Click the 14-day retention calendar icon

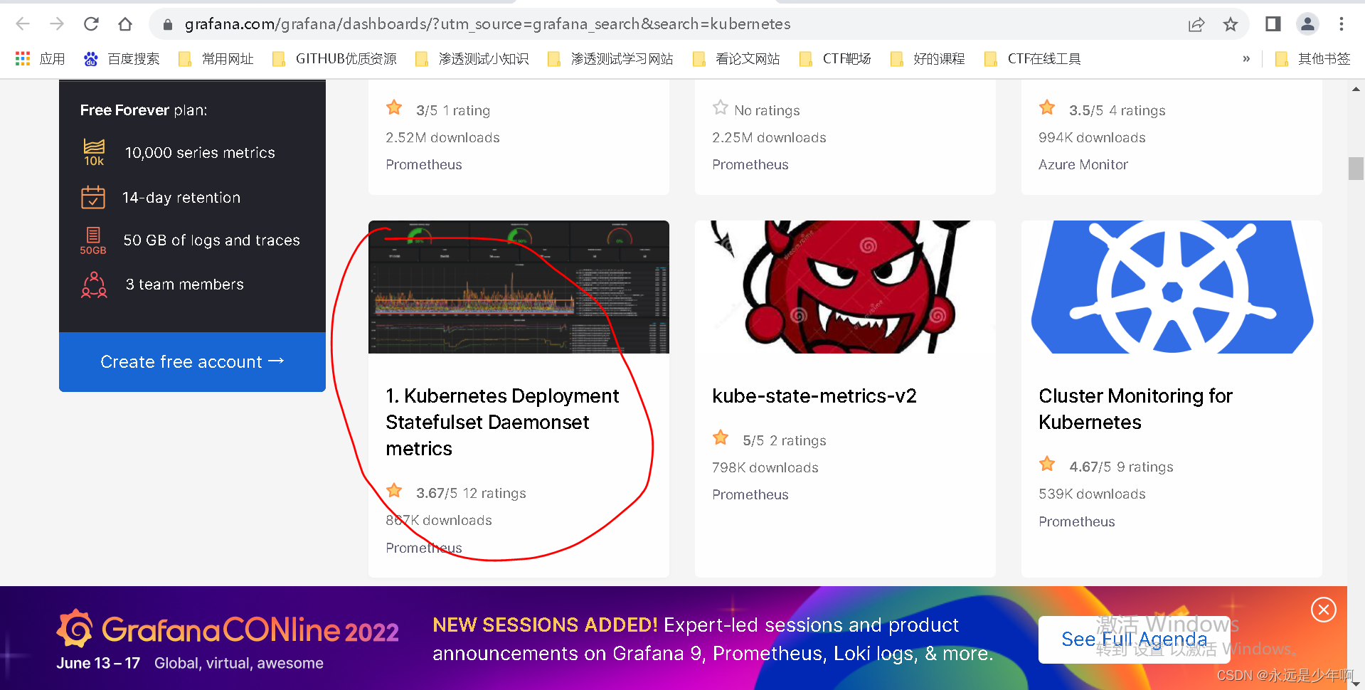point(93,197)
